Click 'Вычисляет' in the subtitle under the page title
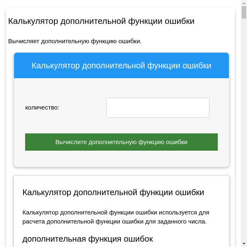 (x=24, y=41)
